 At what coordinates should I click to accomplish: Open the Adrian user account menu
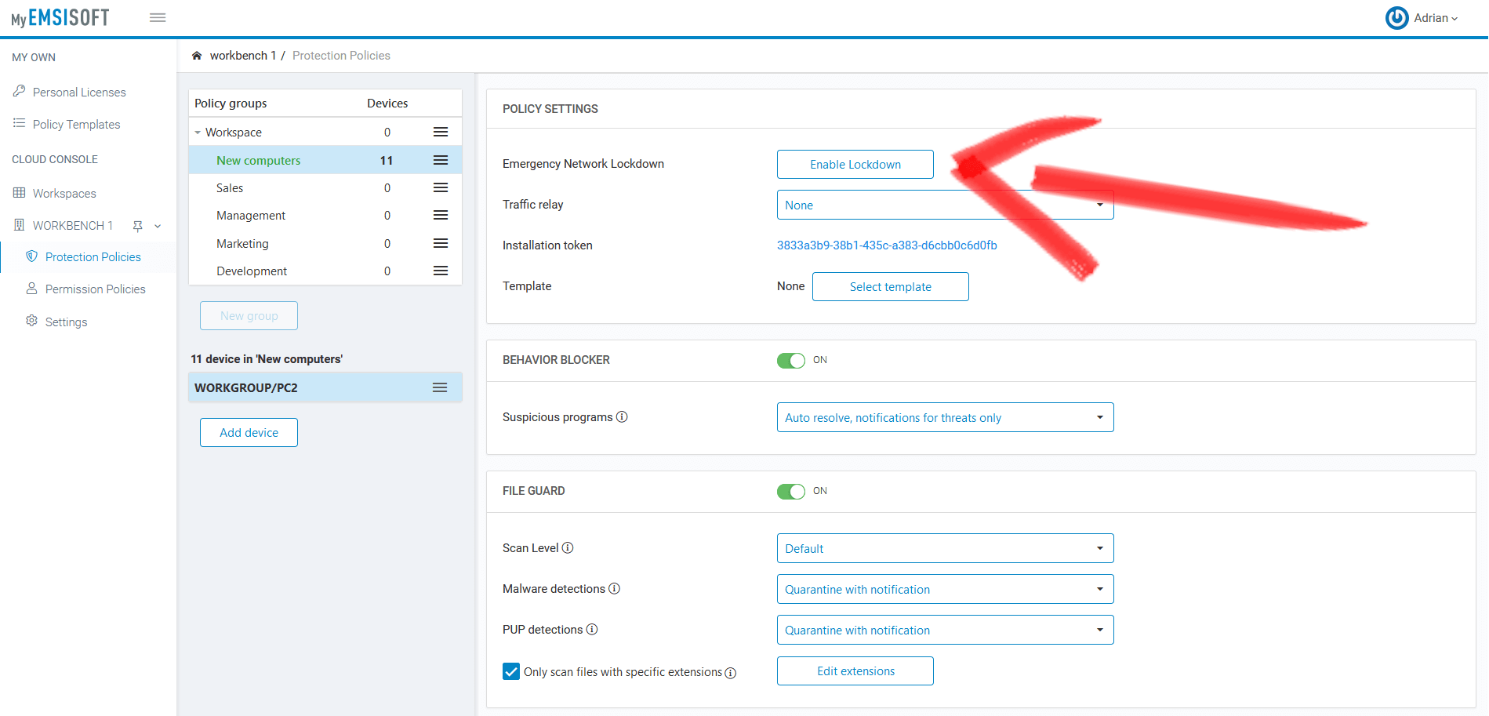tap(1435, 18)
